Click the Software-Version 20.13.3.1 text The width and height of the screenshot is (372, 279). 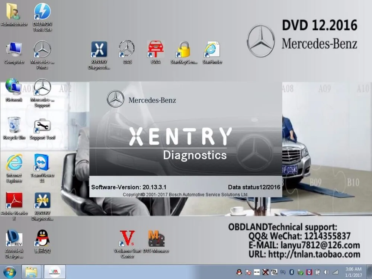pos(129,187)
